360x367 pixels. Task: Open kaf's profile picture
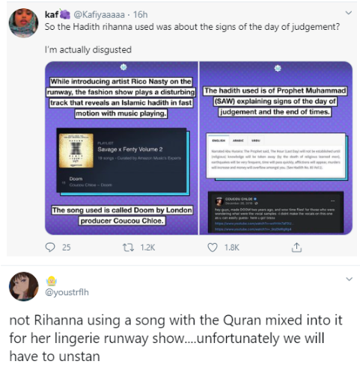click(x=23, y=22)
